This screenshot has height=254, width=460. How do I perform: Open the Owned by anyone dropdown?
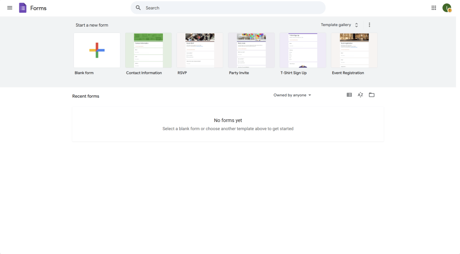click(x=292, y=95)
